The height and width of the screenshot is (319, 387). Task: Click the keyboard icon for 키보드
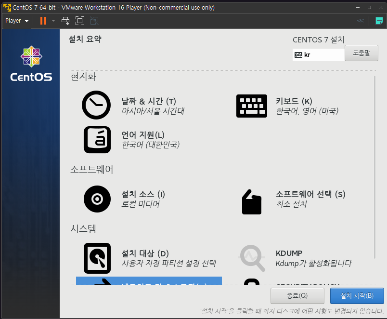tap(251, 106)
